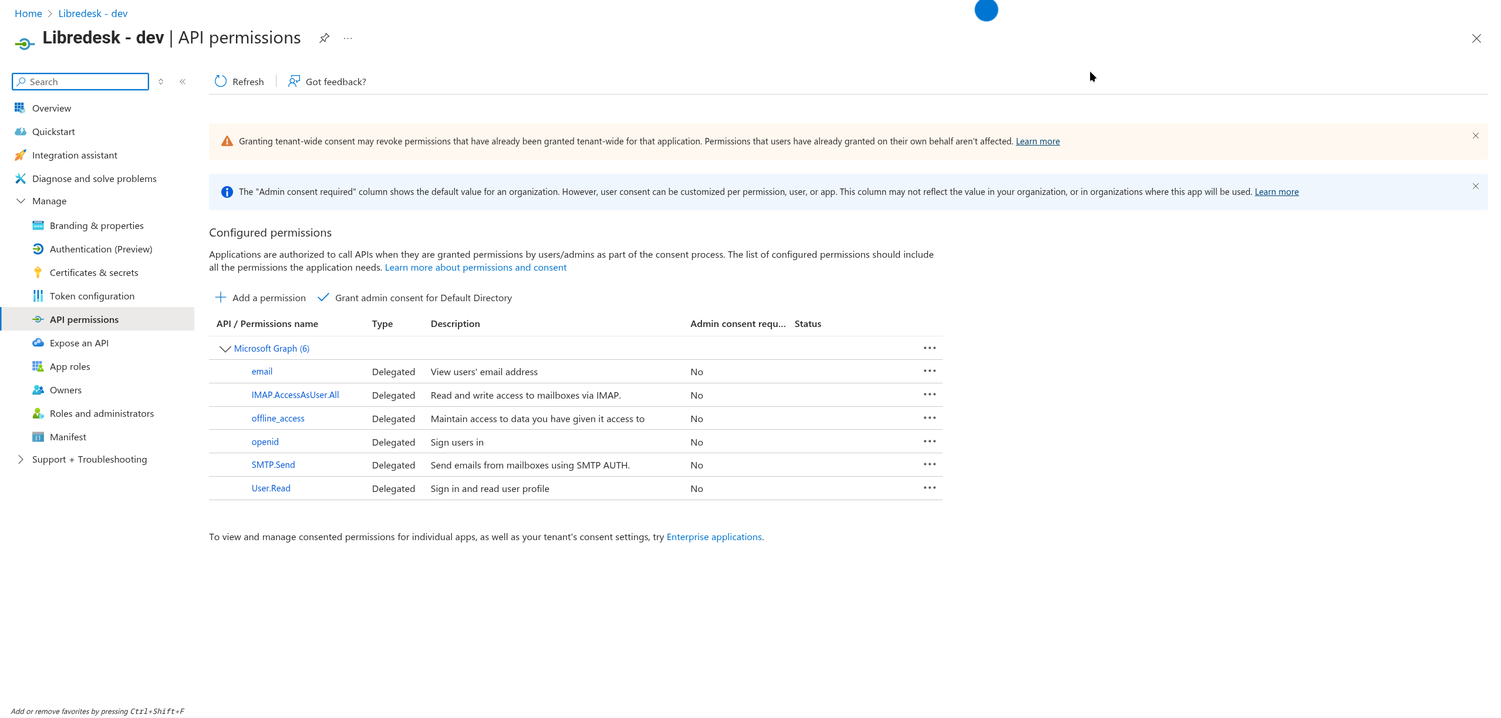Open more options for SMTP.Send row
The width and height of the screenshot is (1501, 718).
coord(929,464)
